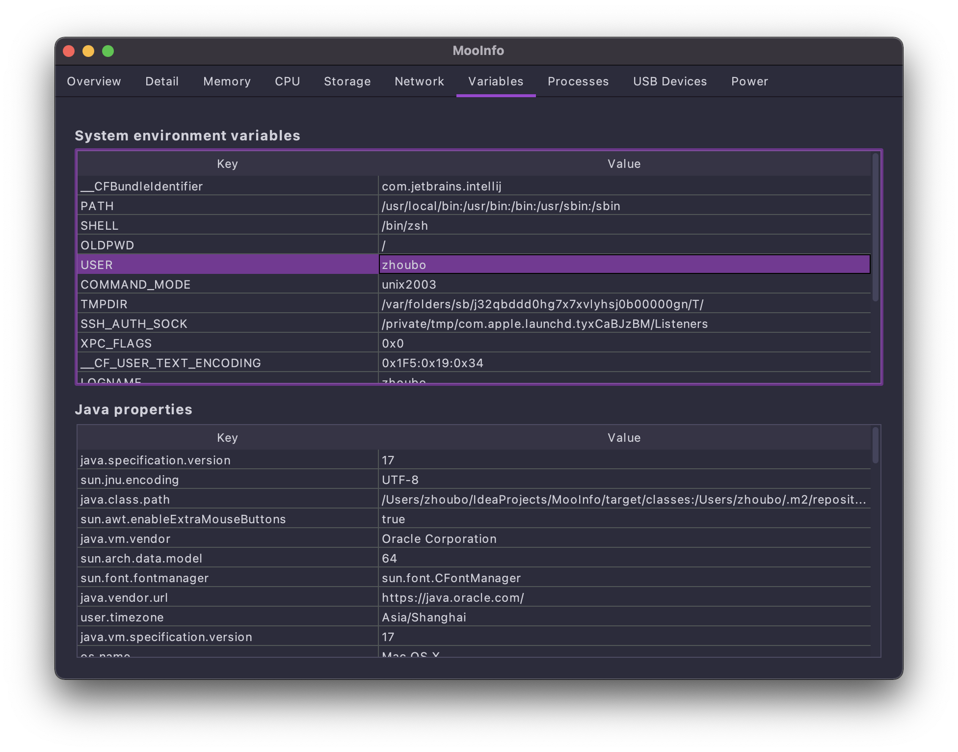Click the TMPDIR value cell
The height and width of the screenshot is (752, 958).
tap(542, 304)
